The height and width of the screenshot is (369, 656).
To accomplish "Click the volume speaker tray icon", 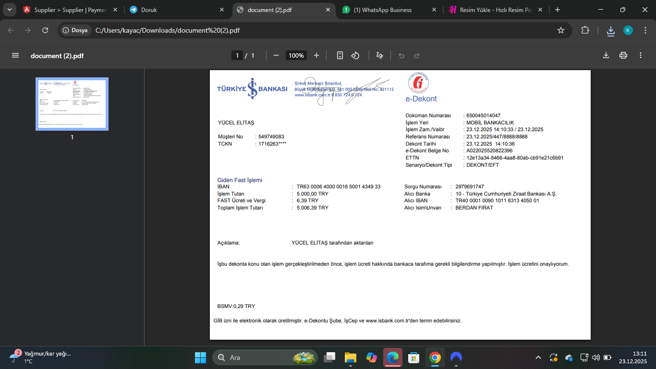I will click(596, 357).
